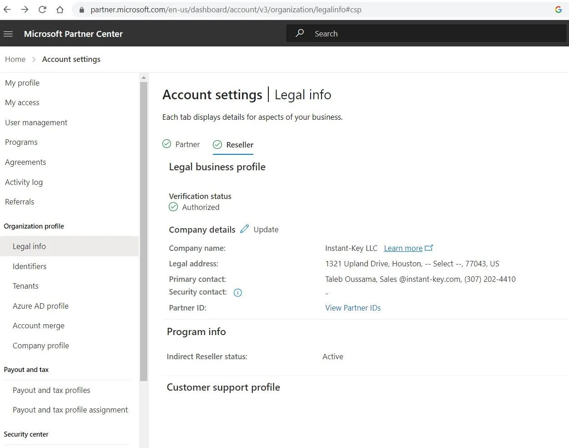Click the search magnifier icon
This screenshot has width=569, height=448.
tap(300, 33)
